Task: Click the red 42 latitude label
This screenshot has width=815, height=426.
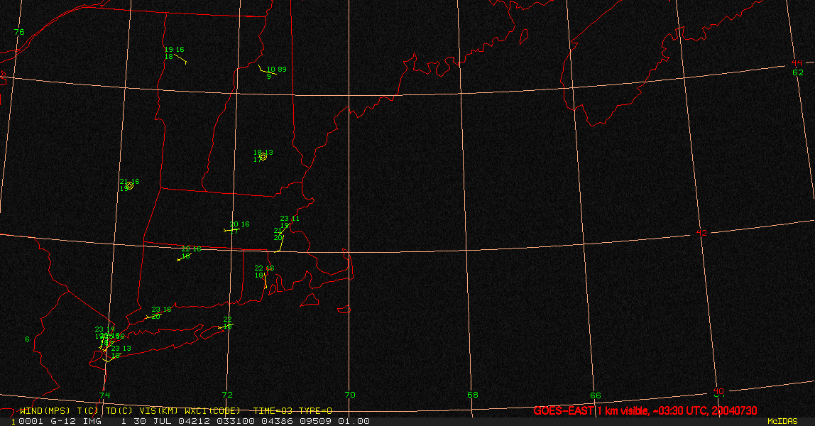Action: coord(701,233)
